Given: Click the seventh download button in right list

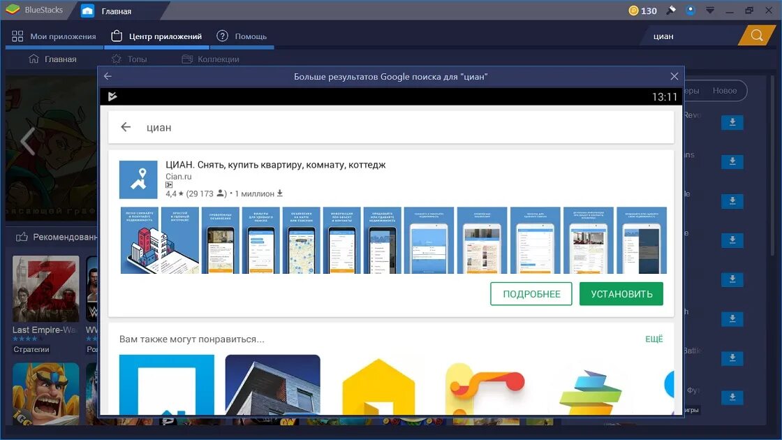Looking at the screenshot, I should pyautogui.click(x=732, y=358).
